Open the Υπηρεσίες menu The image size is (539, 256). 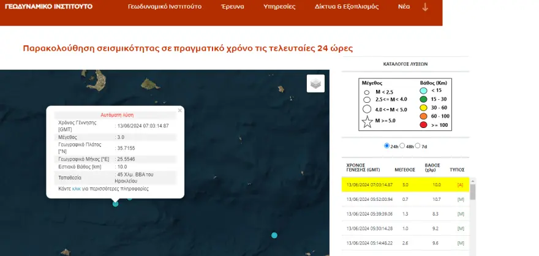click(279, 7)
